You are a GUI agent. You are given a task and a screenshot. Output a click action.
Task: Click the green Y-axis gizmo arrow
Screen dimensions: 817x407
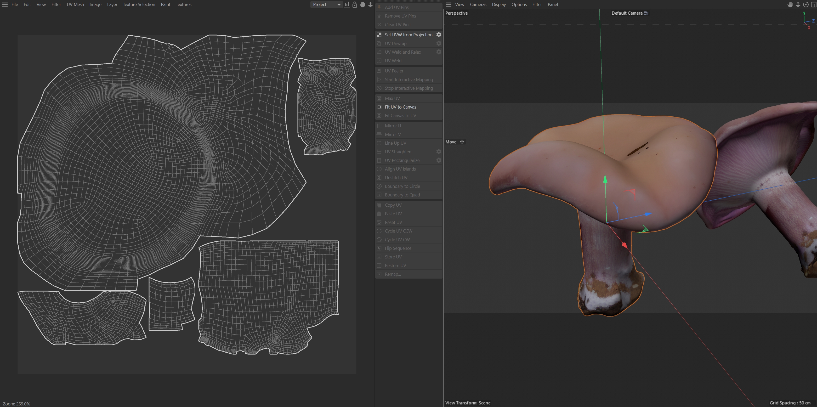[605, 179]
